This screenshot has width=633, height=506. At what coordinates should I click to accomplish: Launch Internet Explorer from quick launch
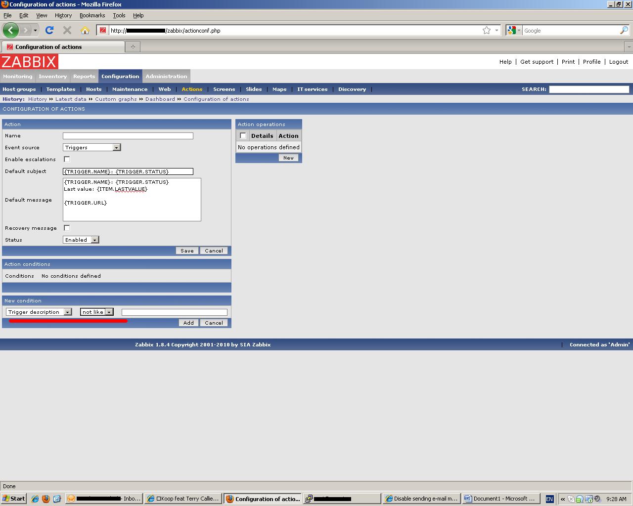click(35, 499)
